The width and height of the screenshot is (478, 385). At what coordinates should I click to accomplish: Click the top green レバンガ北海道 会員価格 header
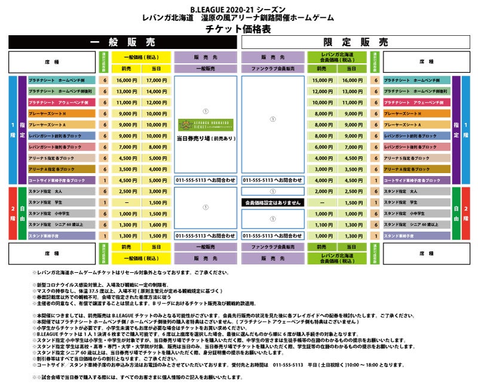click(337, 58)
